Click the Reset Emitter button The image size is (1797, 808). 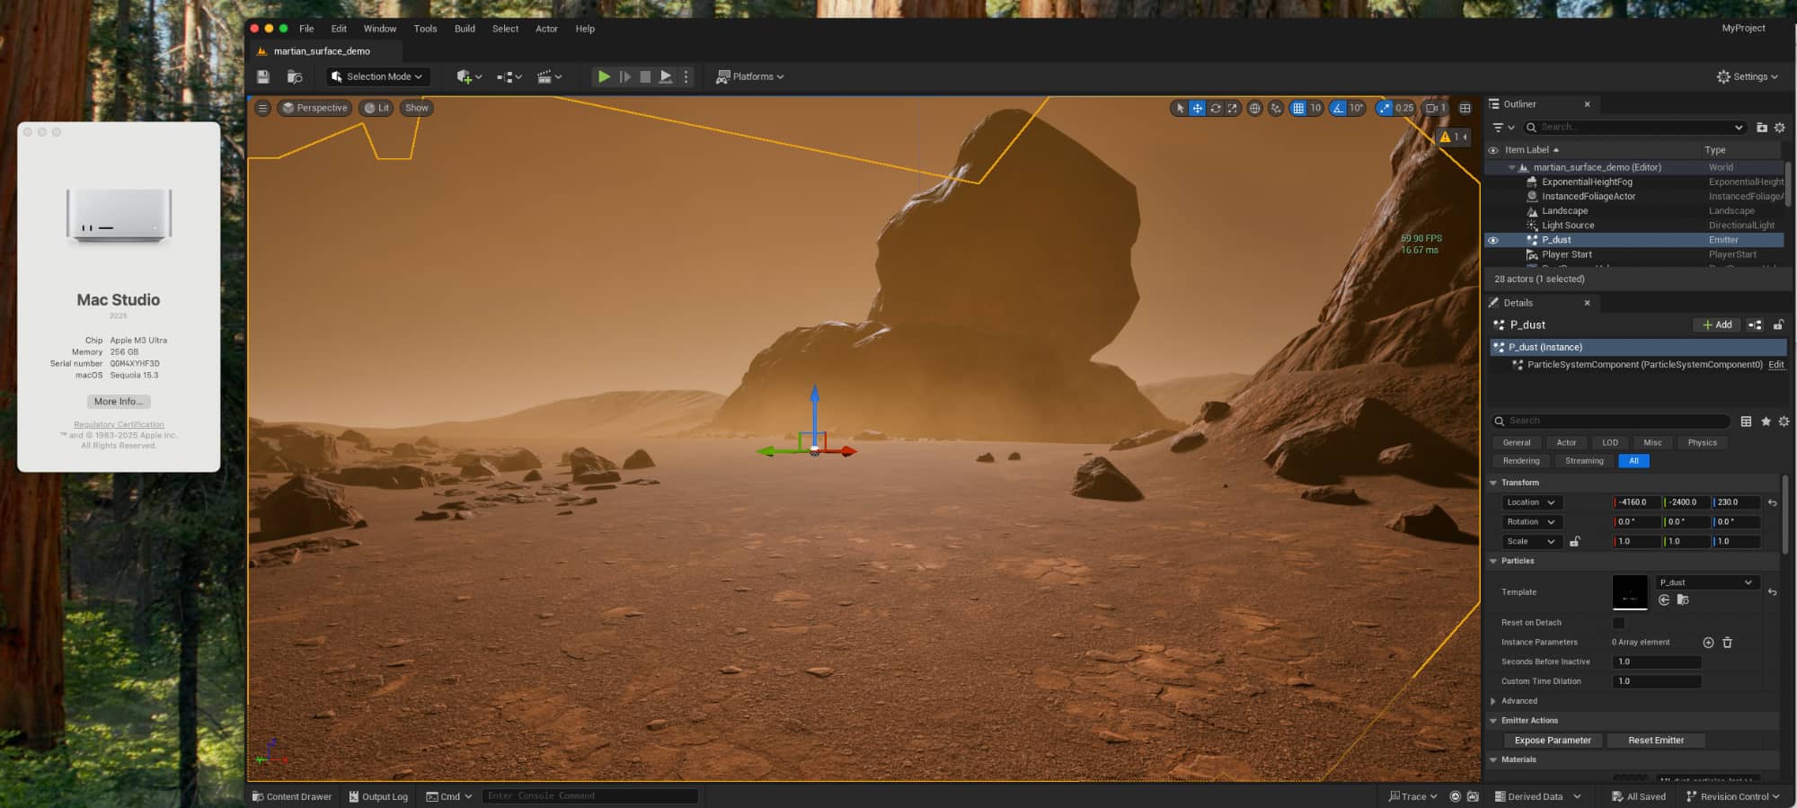[x=1655, y=741]
